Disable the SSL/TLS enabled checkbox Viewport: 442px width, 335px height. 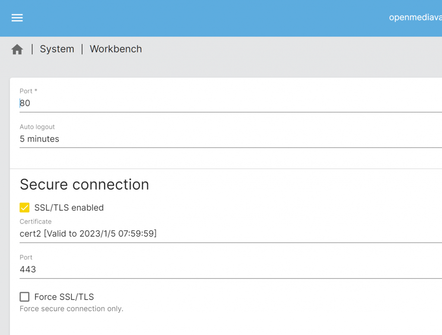tap(25, 208)
